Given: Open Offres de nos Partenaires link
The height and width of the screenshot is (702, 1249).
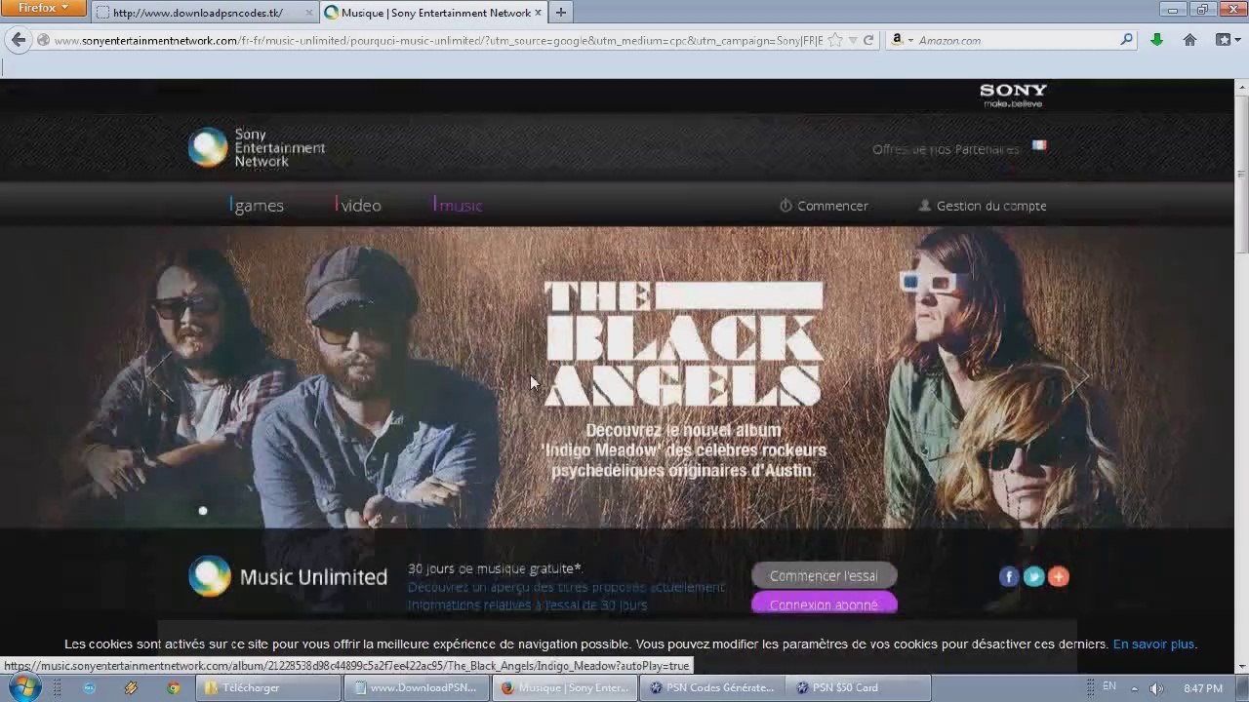Looking at the screenshot, I should pyautogui.click(x=946, y=149).
